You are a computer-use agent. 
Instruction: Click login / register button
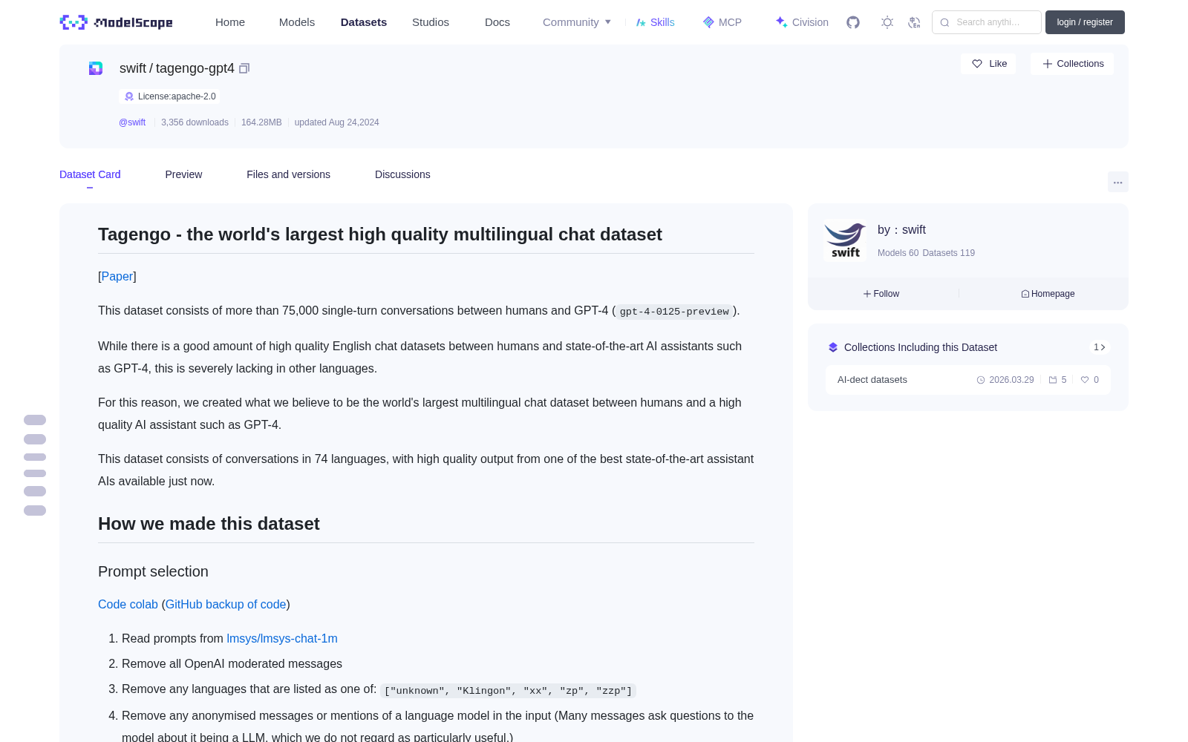[1085, 22]
